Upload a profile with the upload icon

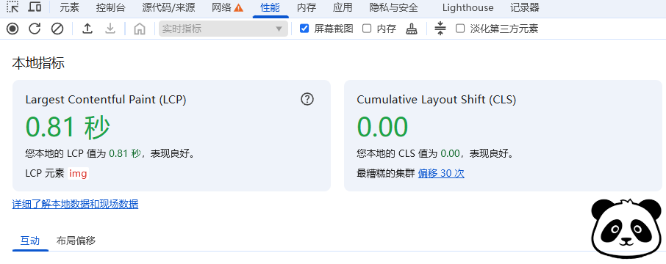click(x=87, y=29)
